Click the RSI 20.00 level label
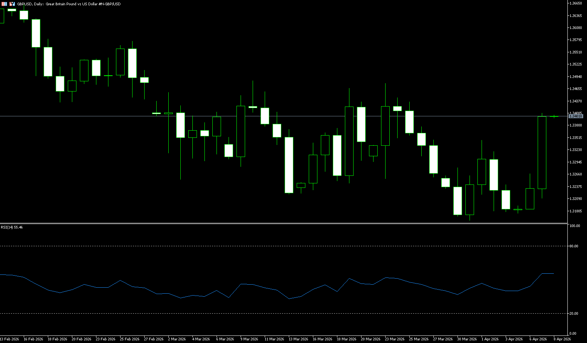This screenshot has height=343, width=587. [x=574, y=314]
